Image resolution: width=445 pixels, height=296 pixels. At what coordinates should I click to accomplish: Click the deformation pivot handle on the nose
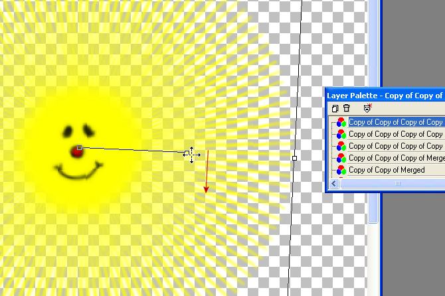tap(80, 147)
